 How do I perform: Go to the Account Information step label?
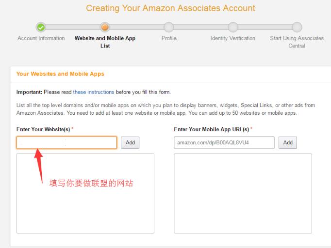click(x=41, y=38)
